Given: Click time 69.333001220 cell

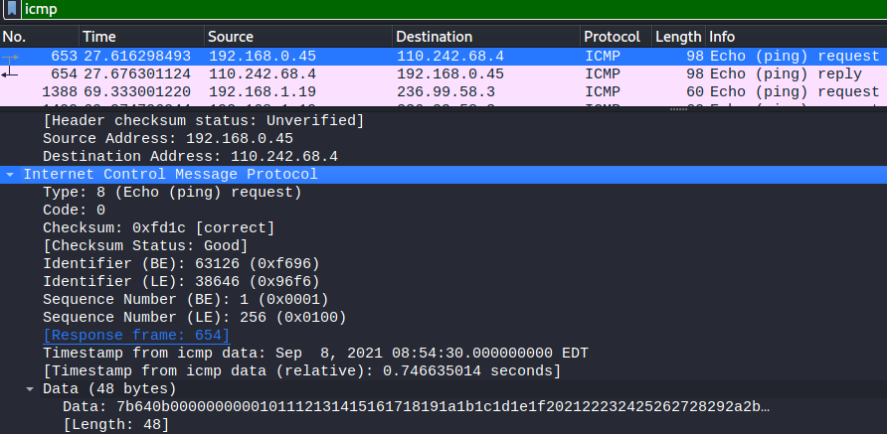Looking at the screenshot, I should coord(137,91).
